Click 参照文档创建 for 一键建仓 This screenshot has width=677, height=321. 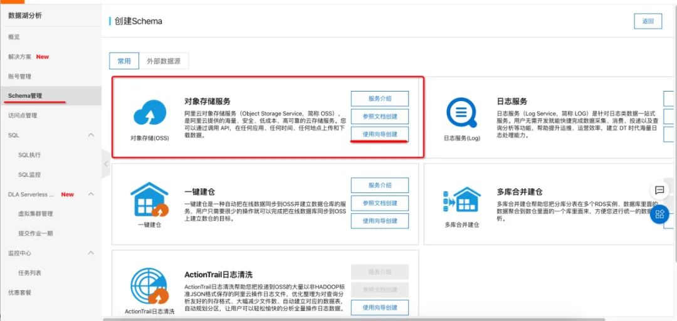[x=379, y=203]
